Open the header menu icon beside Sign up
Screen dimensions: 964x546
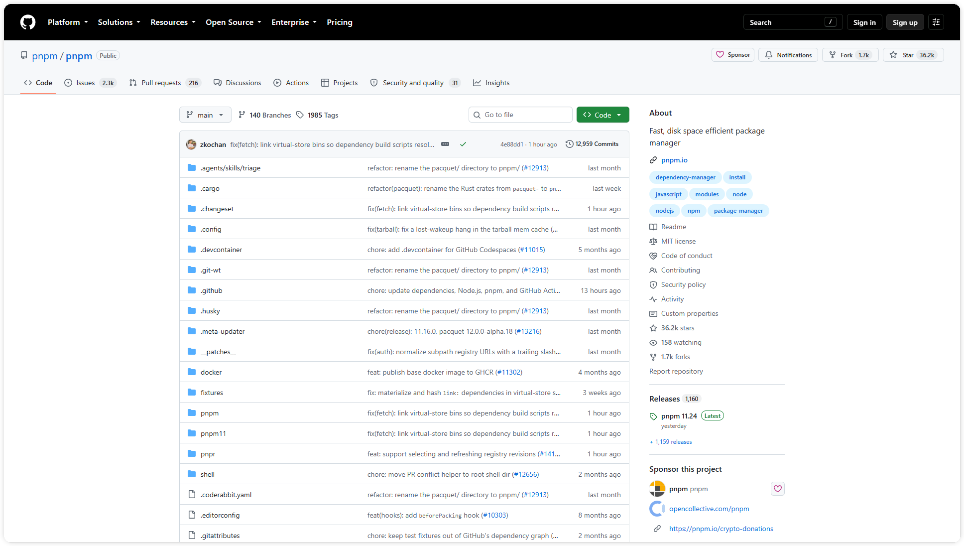[936, 22]
